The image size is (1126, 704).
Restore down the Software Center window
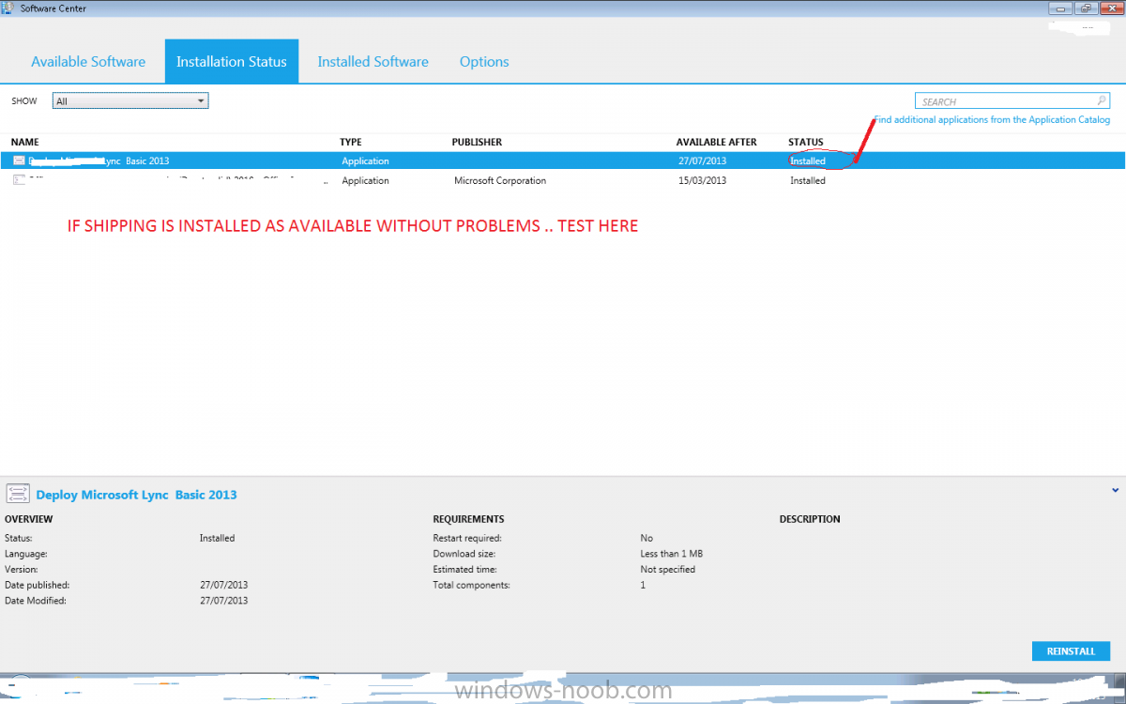1085,8
